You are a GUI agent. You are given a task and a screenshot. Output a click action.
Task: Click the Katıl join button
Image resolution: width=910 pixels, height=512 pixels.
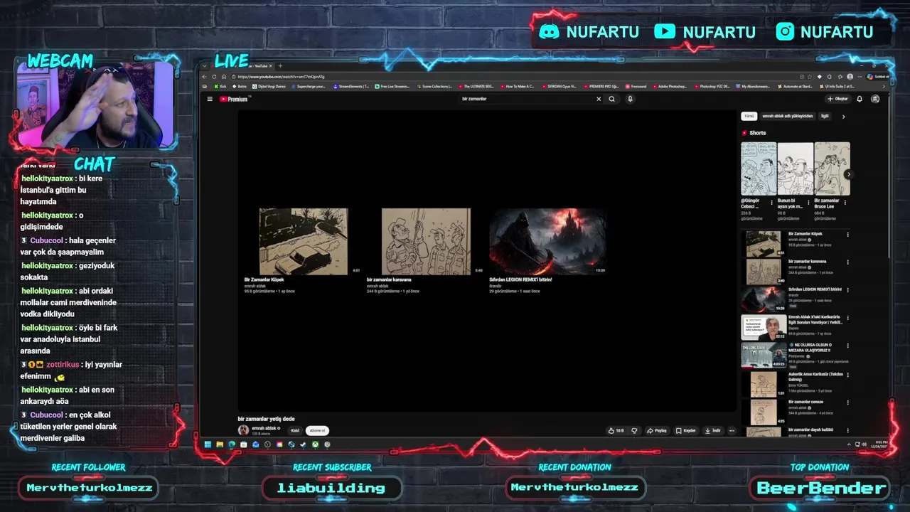click(295, 430)
